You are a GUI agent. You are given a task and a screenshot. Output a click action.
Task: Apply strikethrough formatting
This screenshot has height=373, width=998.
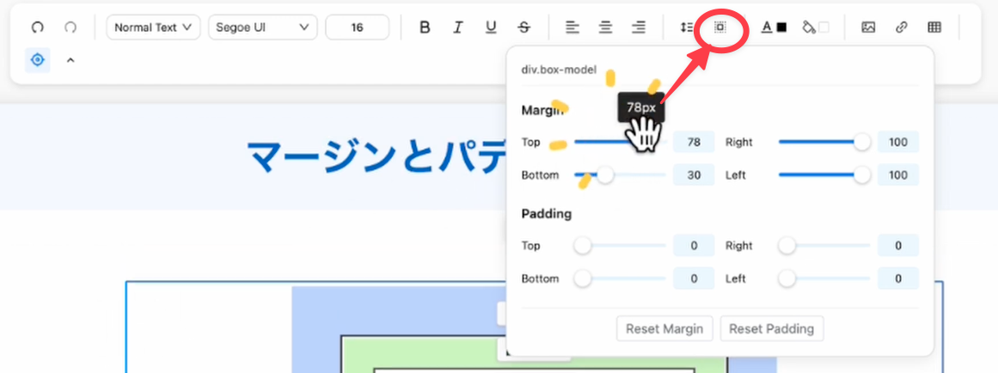pos(524,28)
